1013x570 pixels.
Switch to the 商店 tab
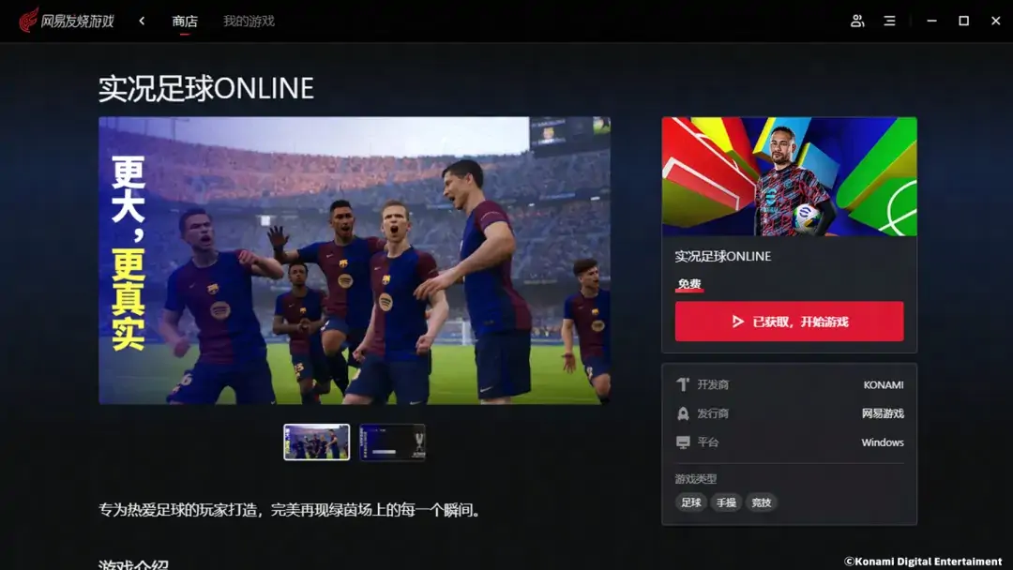(x=185, y=21)
